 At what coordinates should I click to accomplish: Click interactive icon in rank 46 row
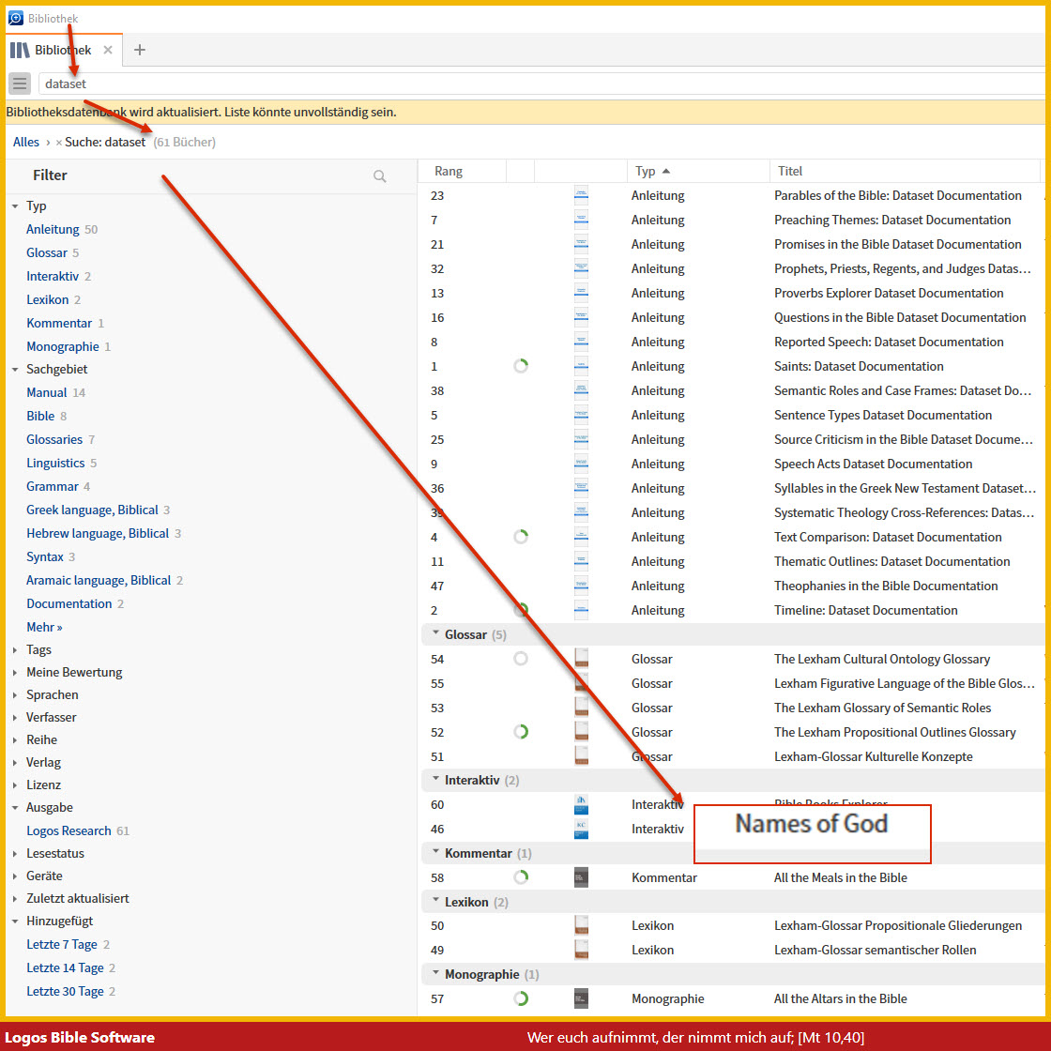click(x=581, y=830)
